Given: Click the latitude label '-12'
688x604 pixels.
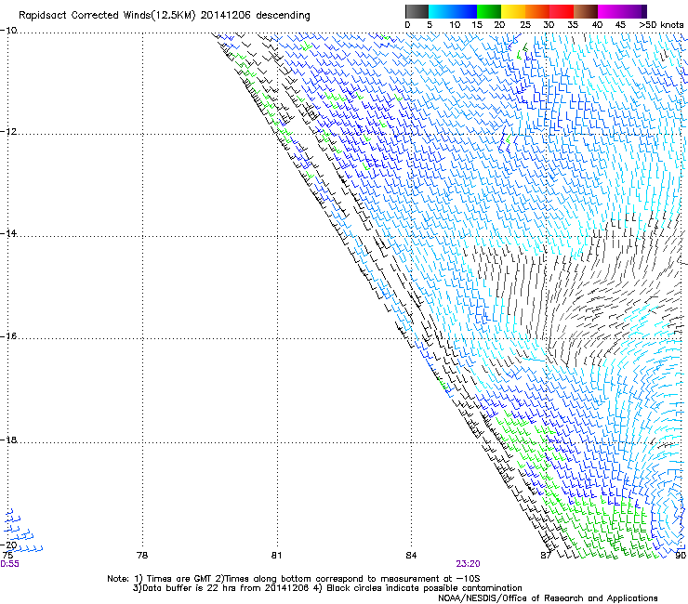Looking at the screenshot, I should pos(8,132).
